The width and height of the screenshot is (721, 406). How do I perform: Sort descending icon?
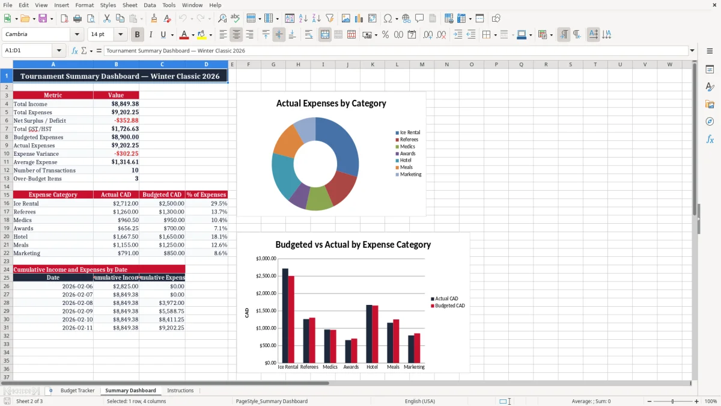click(x=317, y=19)
